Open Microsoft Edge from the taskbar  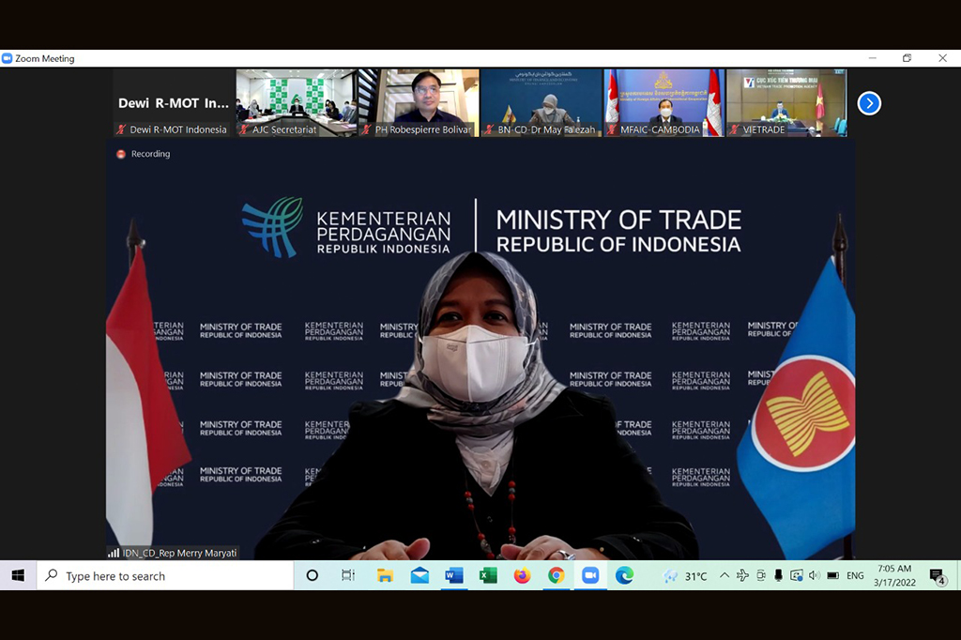click(624, 575)
